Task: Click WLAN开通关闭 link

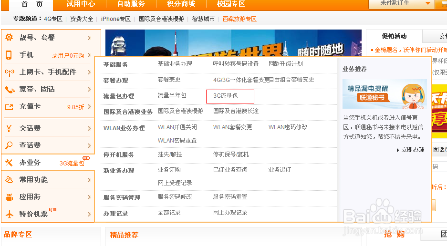Action: (x=177, y=127)
